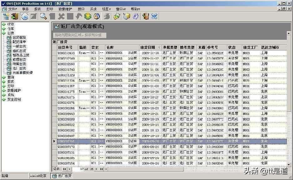Expand the 收货 tree node

(x=4, y=24)
